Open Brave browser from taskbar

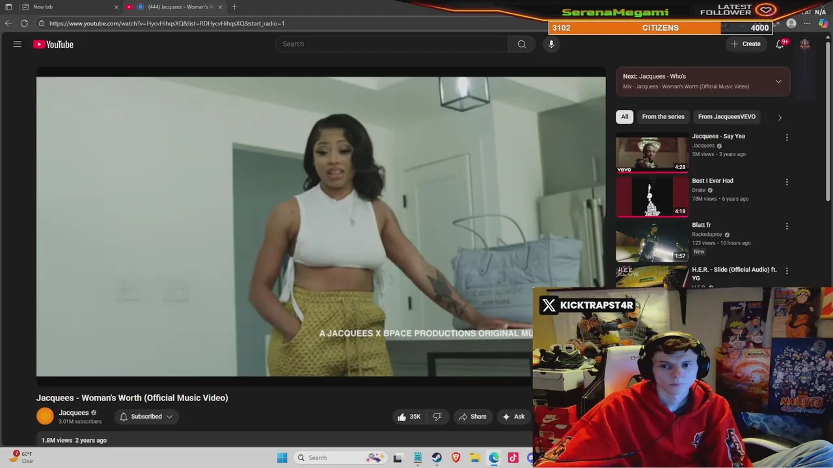coord(456,458)
